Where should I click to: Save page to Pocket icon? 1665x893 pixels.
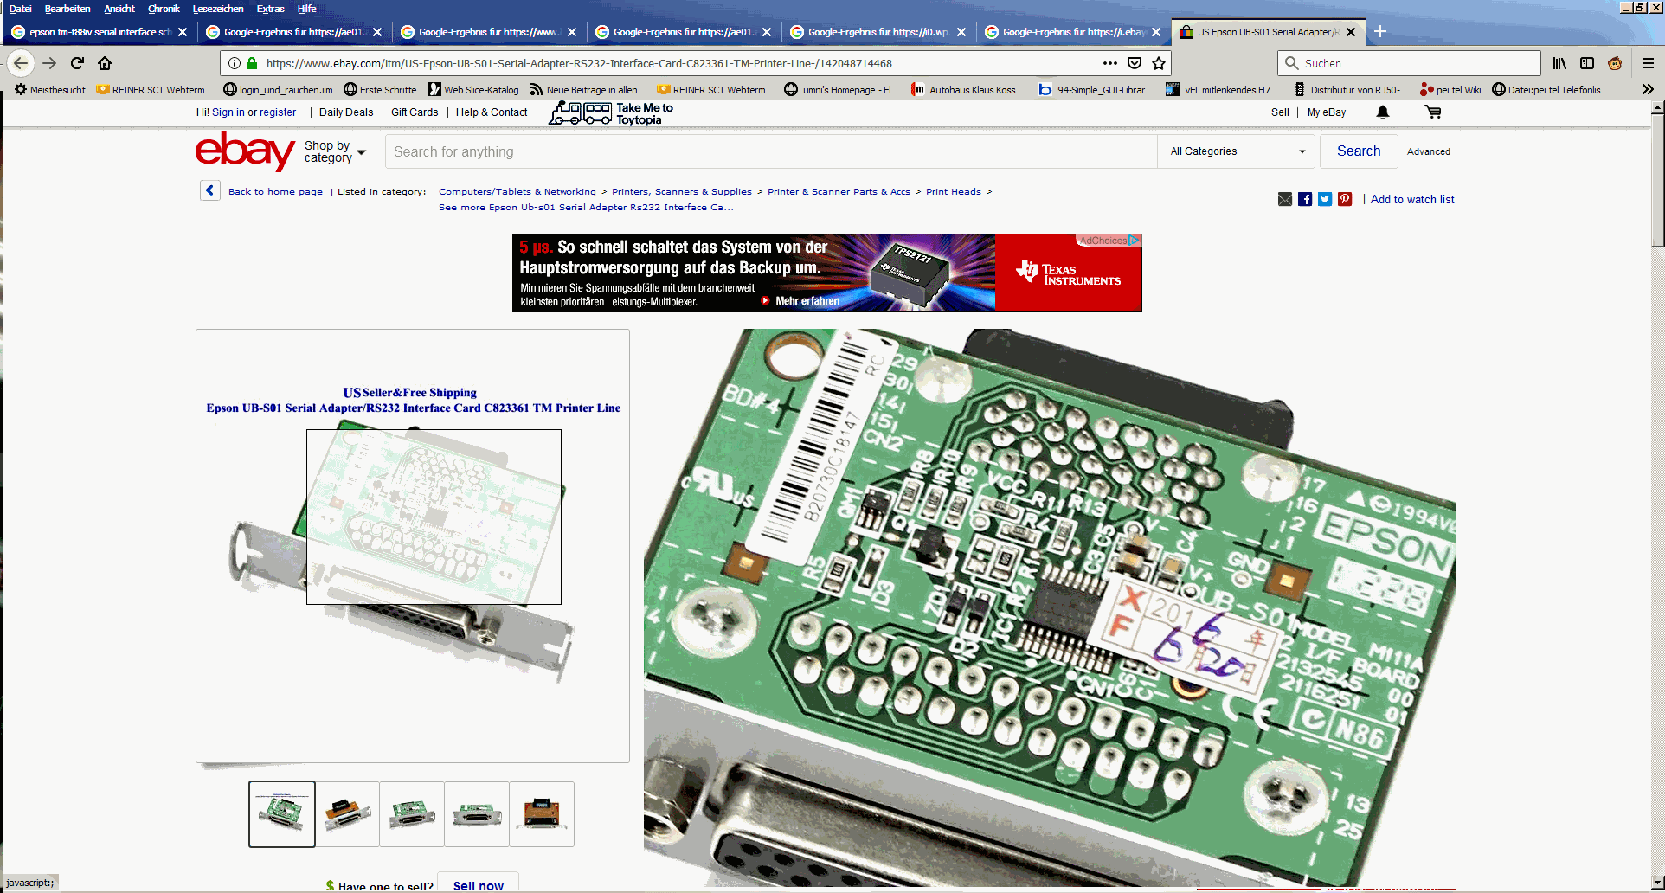point(1135,63)
